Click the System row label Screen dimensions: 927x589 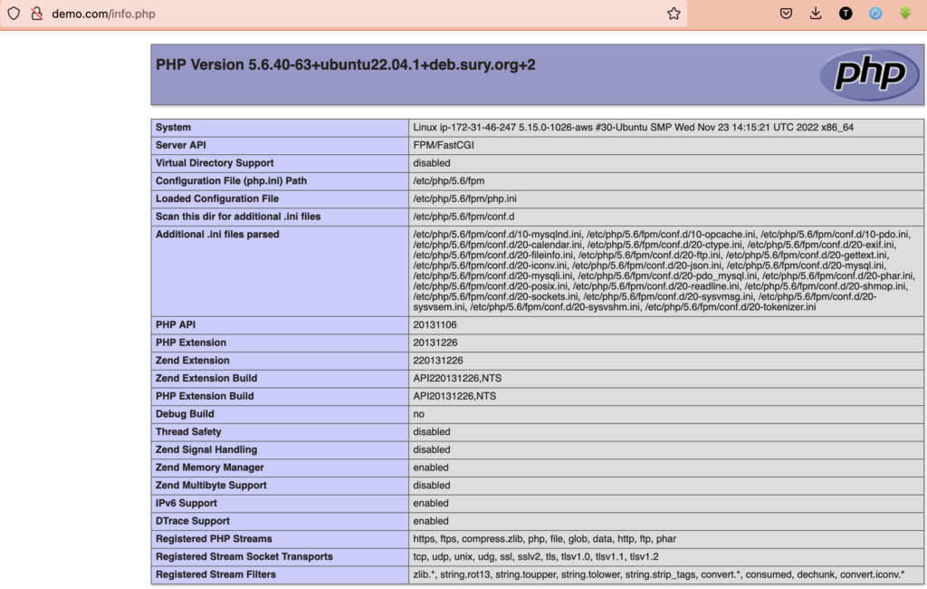point(173,128)
